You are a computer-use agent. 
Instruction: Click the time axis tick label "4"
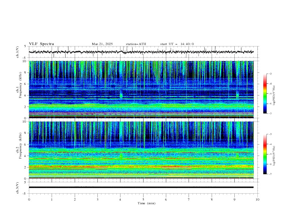120,199
